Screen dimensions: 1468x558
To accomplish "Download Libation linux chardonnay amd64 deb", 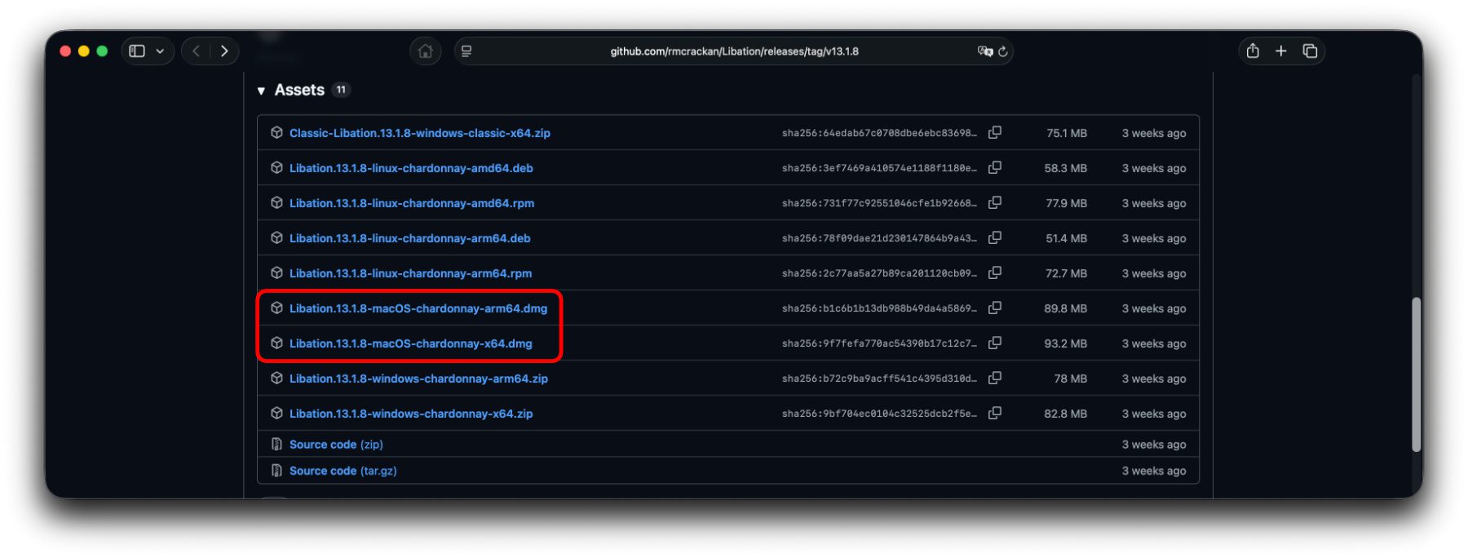I will click(x=410, y=168).
